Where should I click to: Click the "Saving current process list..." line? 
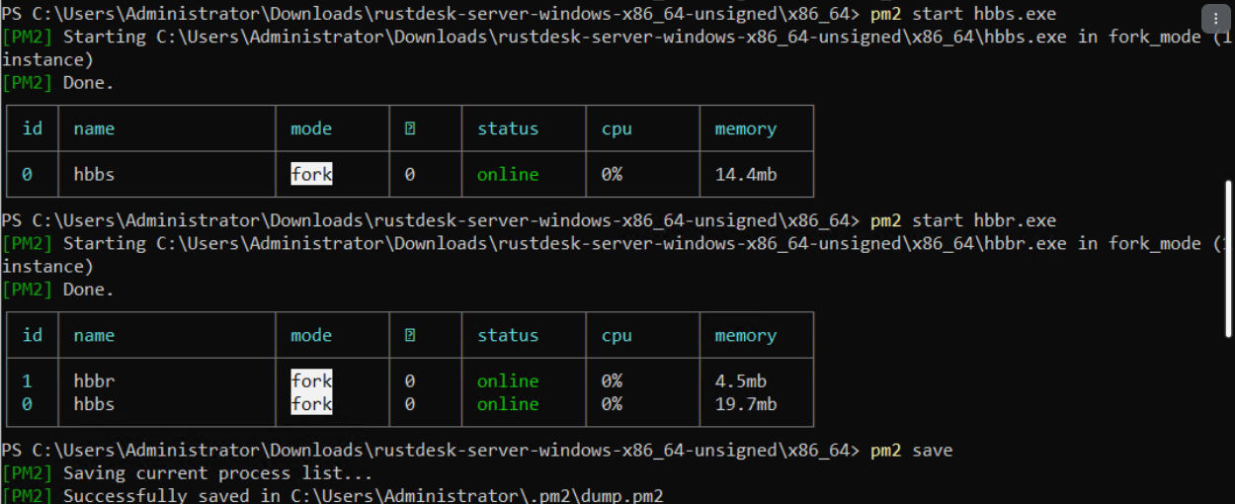coord(188,473)
